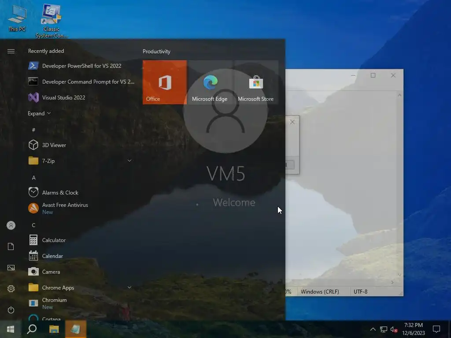This screenshot has width=451, height=338.
Task: Select Classic System Control desktop shortcut
Action: (52, 21)
